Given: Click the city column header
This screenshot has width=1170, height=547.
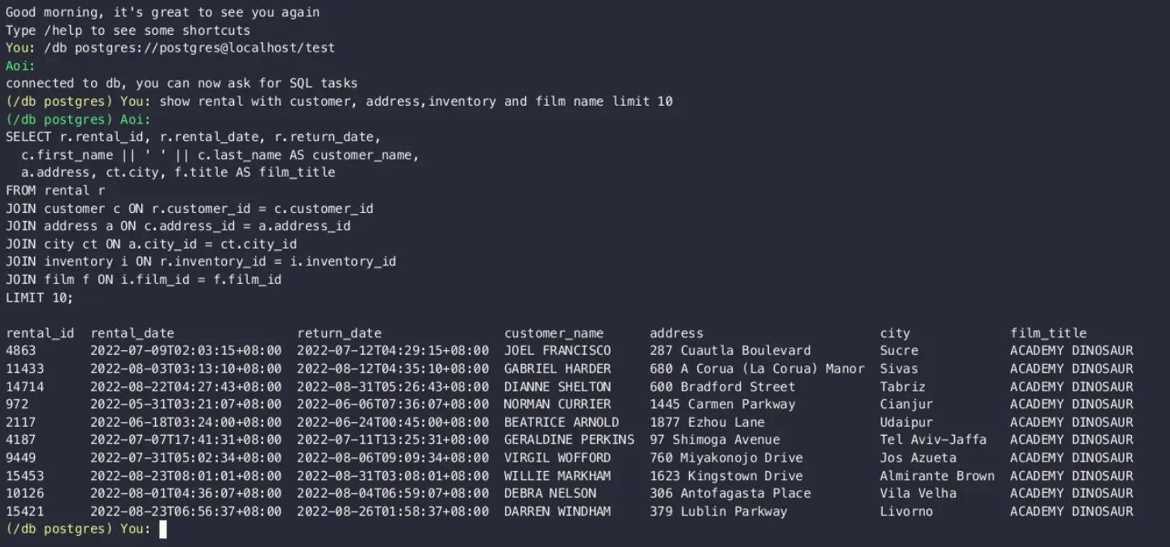Looking at the screenshot, I should (895, 333).
